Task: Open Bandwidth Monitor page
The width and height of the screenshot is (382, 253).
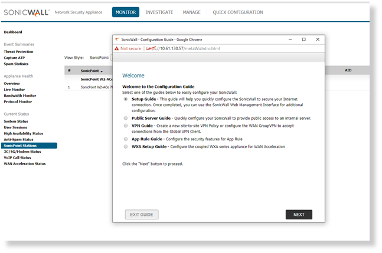Action: (20, 96)
